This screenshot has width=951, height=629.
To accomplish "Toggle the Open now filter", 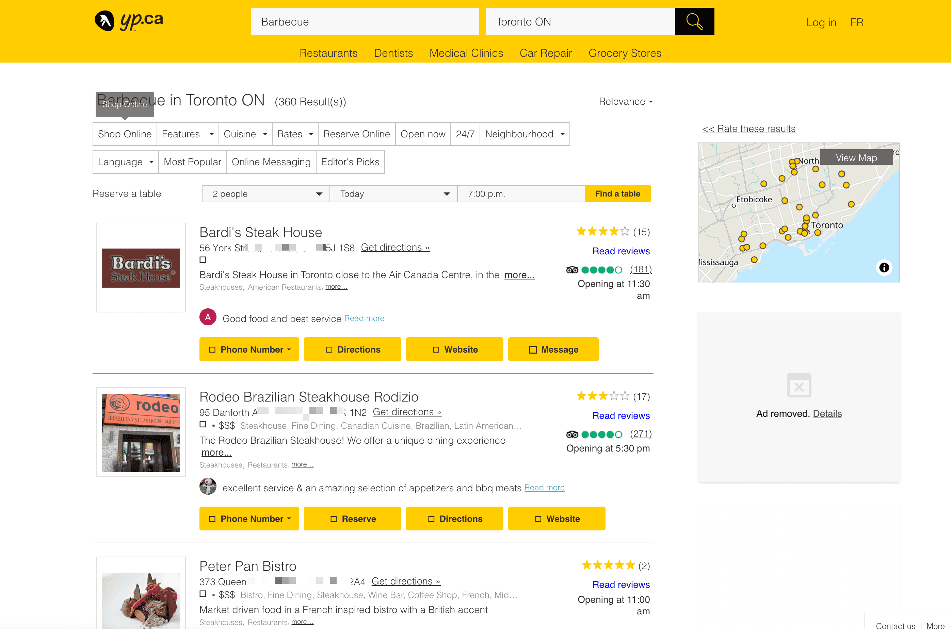I will [x=422, y=134].
